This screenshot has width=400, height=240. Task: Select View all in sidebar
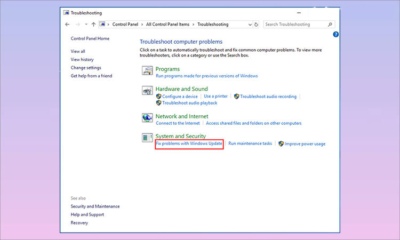(78, 51)
